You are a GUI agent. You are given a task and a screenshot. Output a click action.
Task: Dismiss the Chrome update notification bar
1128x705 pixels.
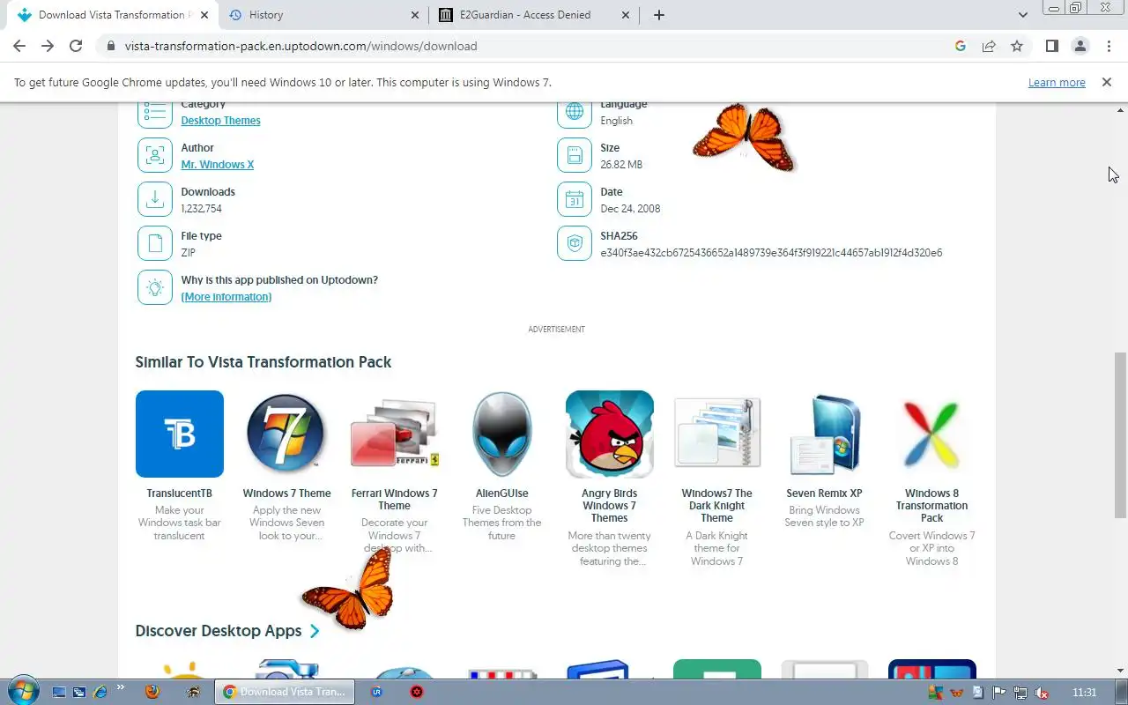point(1106,82)
